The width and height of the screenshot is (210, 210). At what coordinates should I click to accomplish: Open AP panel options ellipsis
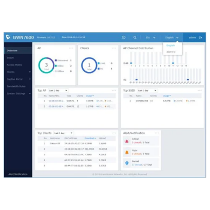point(71,48)
